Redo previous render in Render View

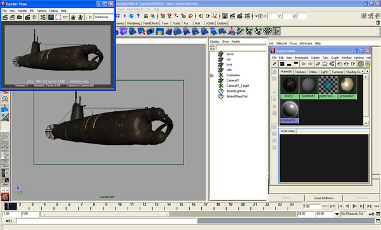coord(5,17)
